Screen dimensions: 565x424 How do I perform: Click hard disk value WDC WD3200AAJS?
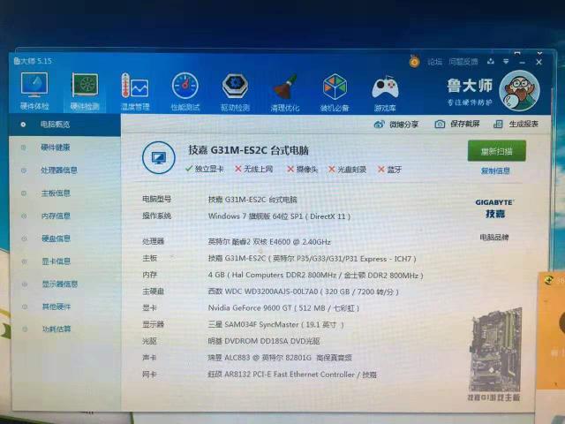tap(303, 291)
